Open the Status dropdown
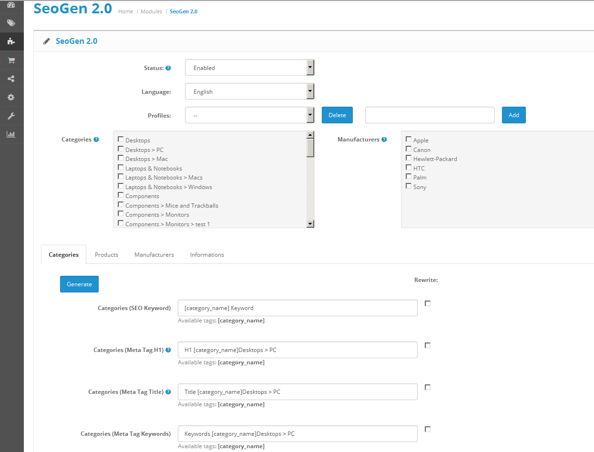This screenshot has height=452, width=594. point(310,67)
